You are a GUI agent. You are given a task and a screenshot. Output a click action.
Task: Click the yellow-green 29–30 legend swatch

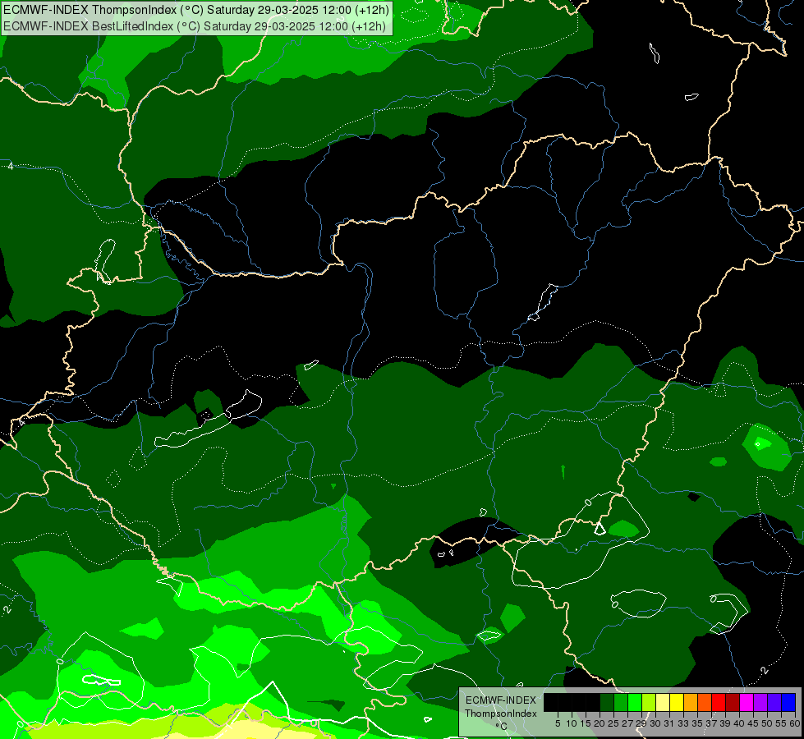[649, 702]
